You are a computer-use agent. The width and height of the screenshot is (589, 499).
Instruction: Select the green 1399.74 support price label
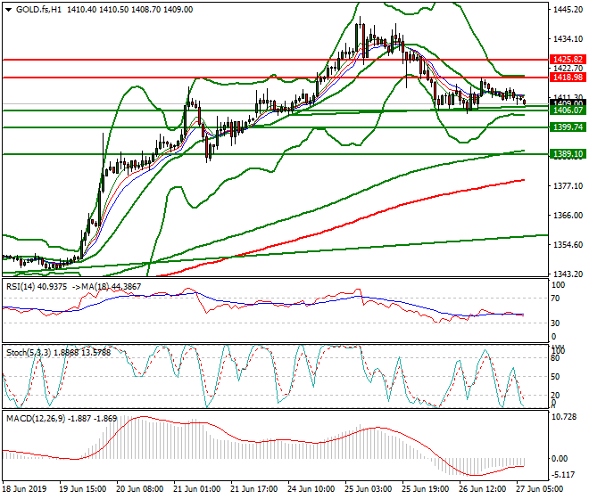[x=568, y=127]
